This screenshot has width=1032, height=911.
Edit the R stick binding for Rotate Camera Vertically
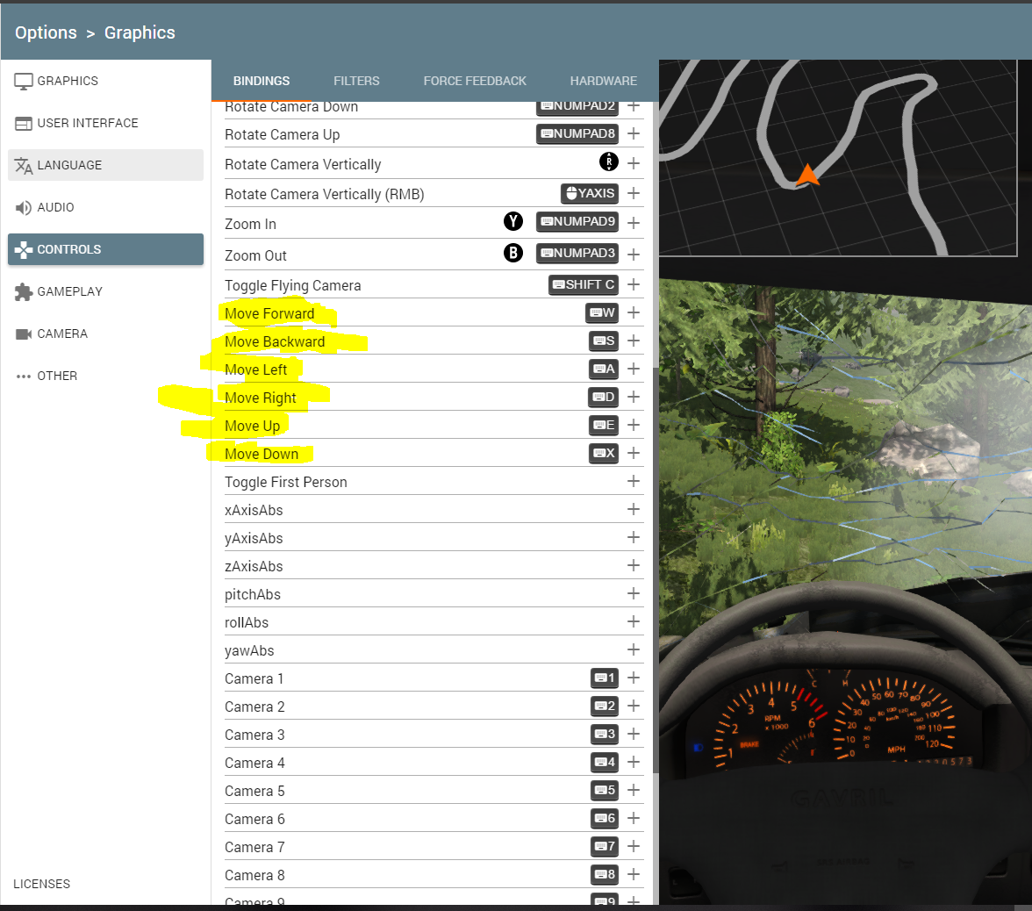tap(609, 161)
